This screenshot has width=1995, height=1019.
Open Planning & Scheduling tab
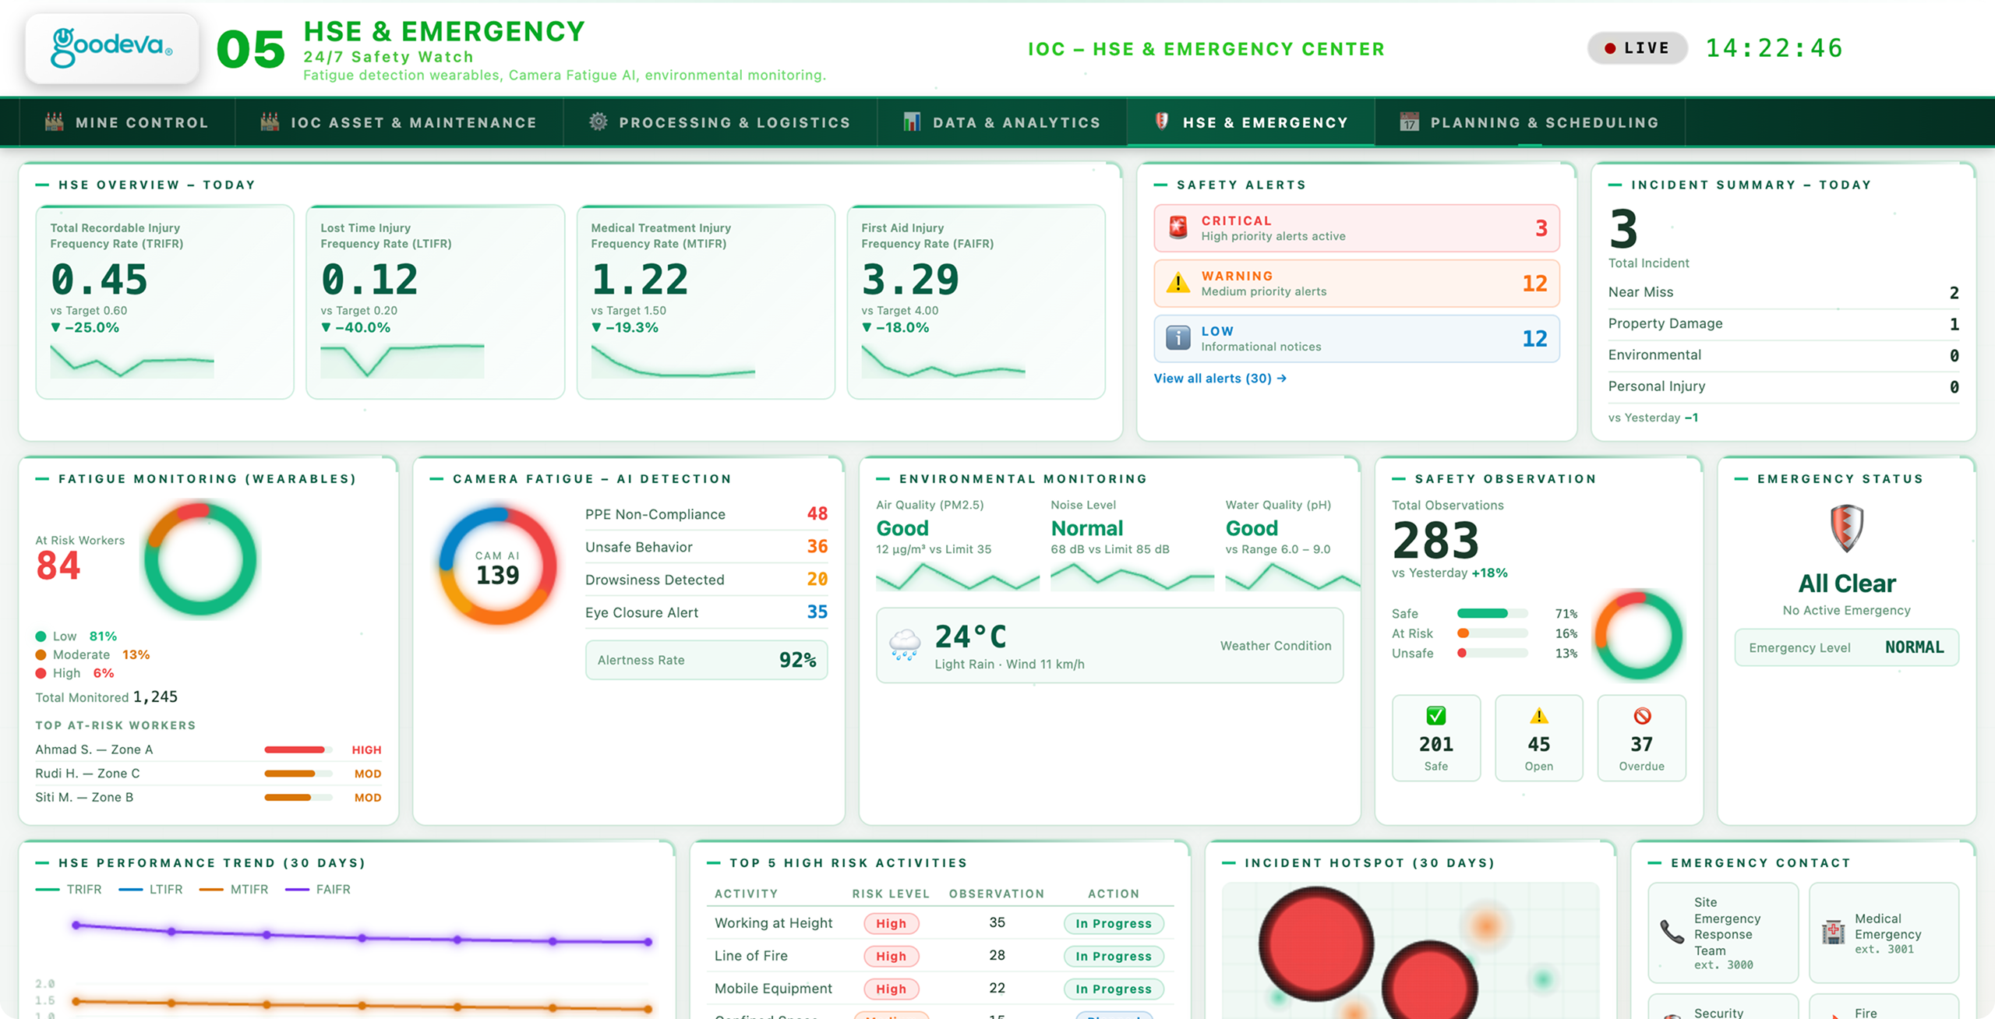[x=1530, y=122]
